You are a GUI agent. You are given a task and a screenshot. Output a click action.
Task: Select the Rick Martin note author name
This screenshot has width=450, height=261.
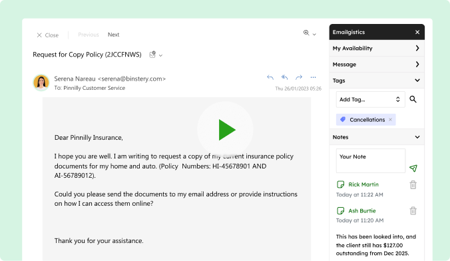[x=363, y=184]
